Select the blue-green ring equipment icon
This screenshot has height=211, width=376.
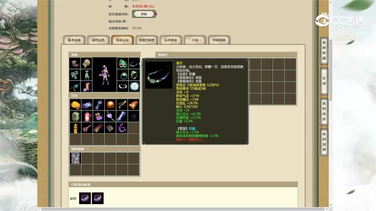click(x=122, y=75)
